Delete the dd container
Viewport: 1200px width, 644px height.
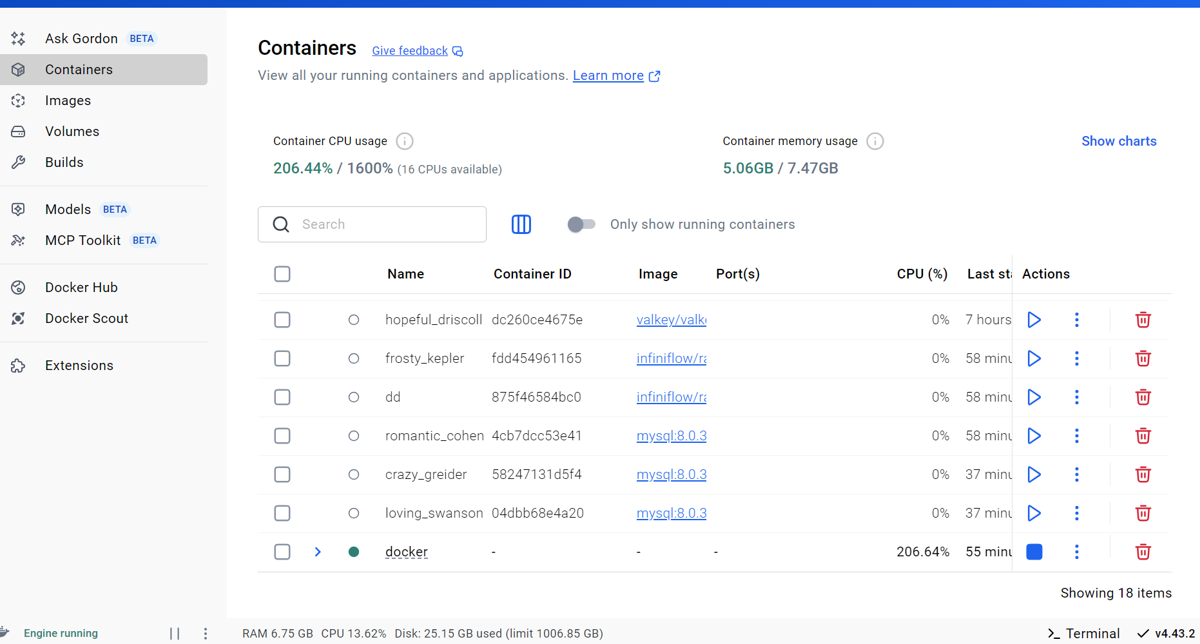tap(1143, 397)
